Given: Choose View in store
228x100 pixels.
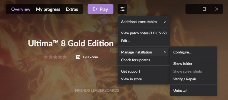Looking at the screenshot, I should (x=131, y=79).
